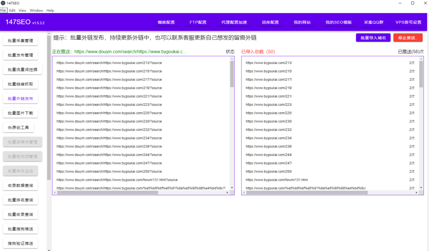Open FTP配置 settings

click(x=198, y=22)
